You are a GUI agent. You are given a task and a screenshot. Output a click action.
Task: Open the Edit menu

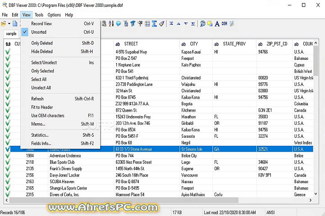click(15, 15)
